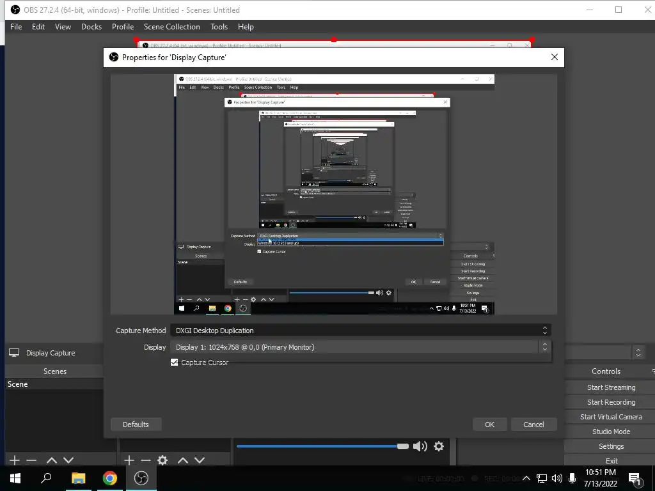Screen dimensions: 655x491
Task: Move scene up with arrow icon
Action: [51, 460]
